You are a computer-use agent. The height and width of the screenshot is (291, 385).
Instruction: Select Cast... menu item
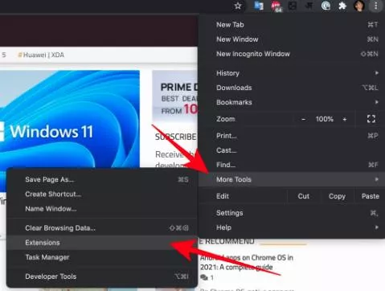(x=292, y=150)
